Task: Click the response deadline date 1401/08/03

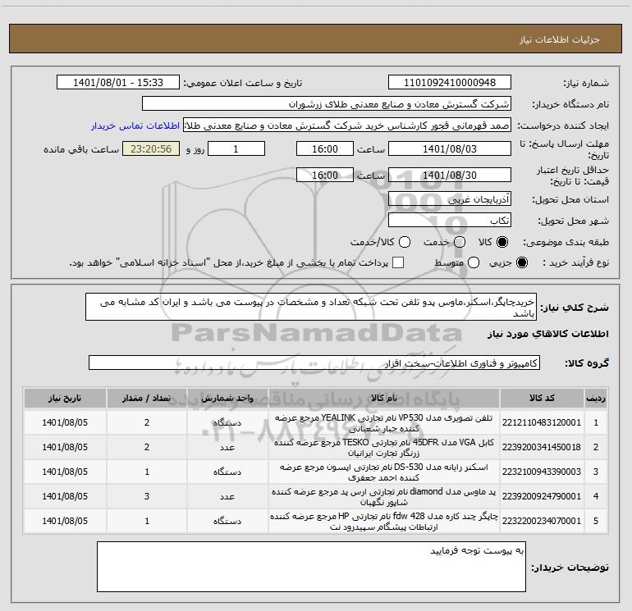Action: click(x=450, y=148)
